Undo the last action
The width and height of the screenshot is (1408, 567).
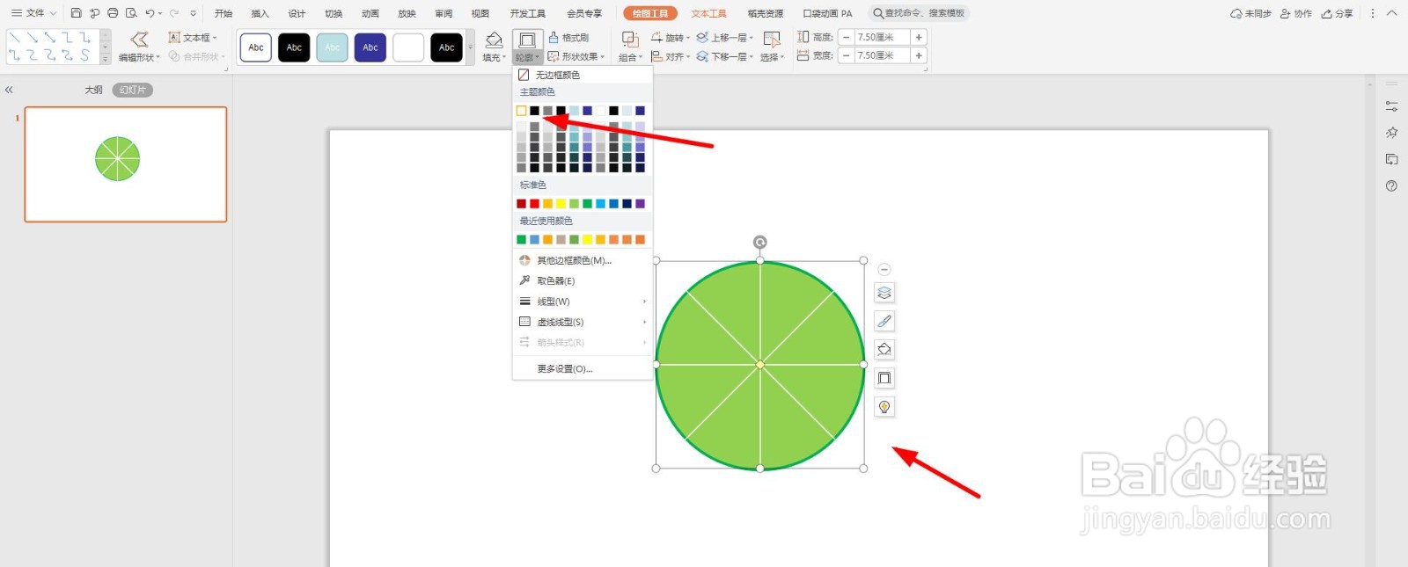pos(150,13)
